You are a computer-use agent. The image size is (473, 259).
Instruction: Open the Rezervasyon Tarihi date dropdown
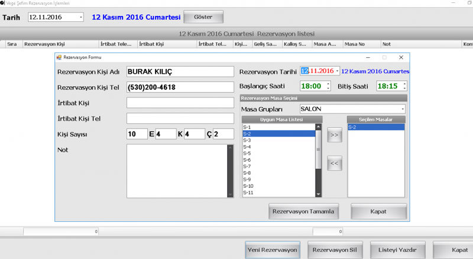[337, 71]
